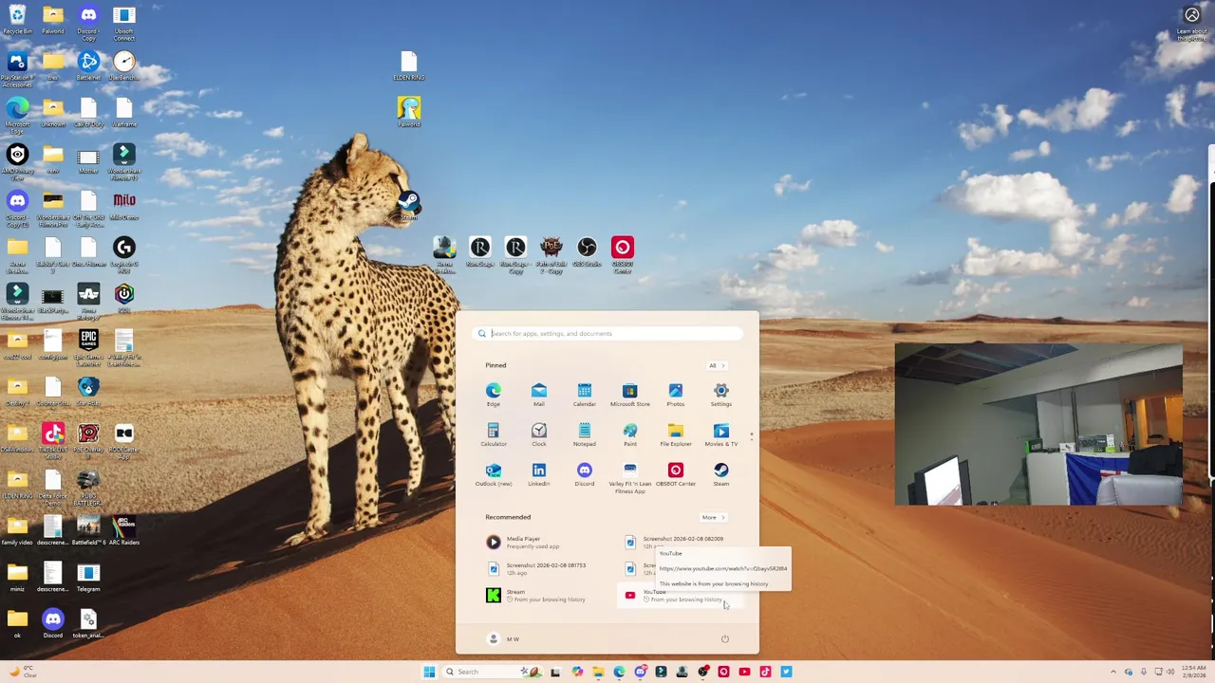Image resolution: width=1215 pixels, height=683 pixels.
Task: Open the LinkedIn pinned app
Action: [539, 474]
